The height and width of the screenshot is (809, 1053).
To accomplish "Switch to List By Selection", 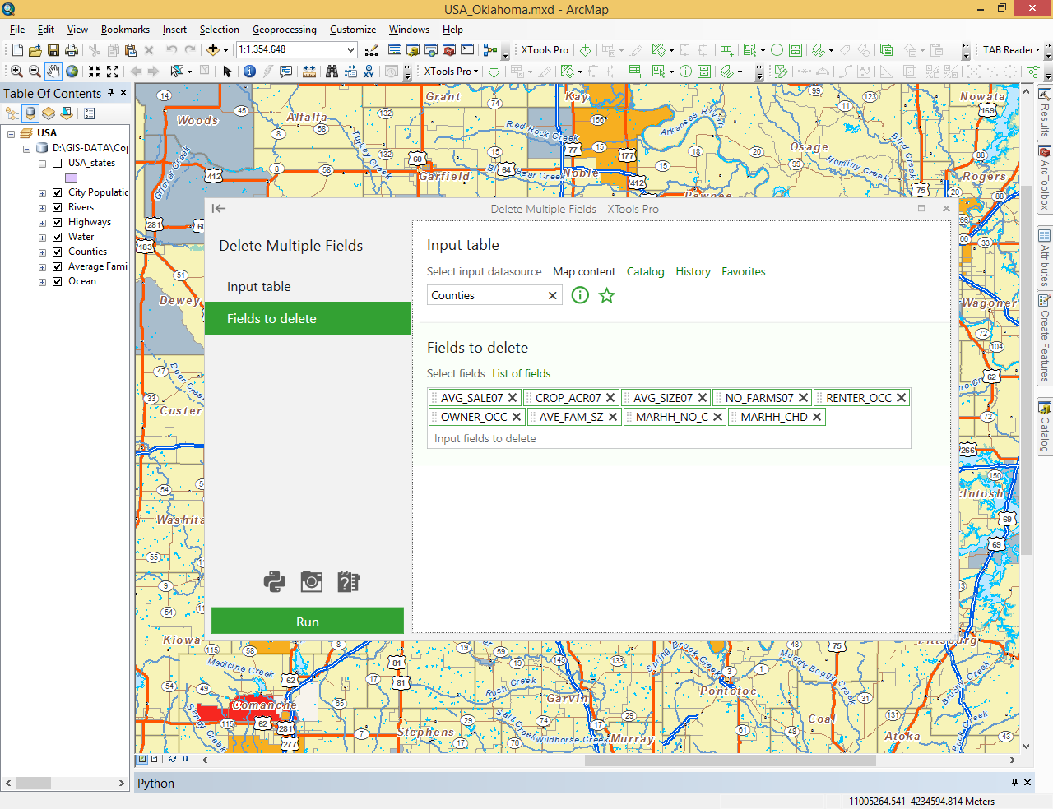I will point(67,113).
